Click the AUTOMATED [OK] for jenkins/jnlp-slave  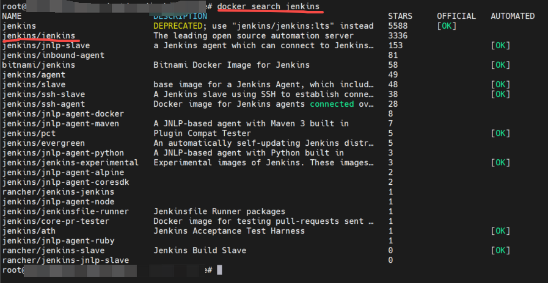tap(500, 45)
